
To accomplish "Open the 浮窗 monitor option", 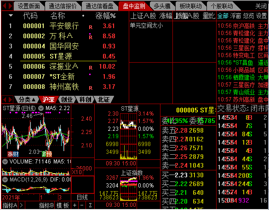I will coord(235,16).
